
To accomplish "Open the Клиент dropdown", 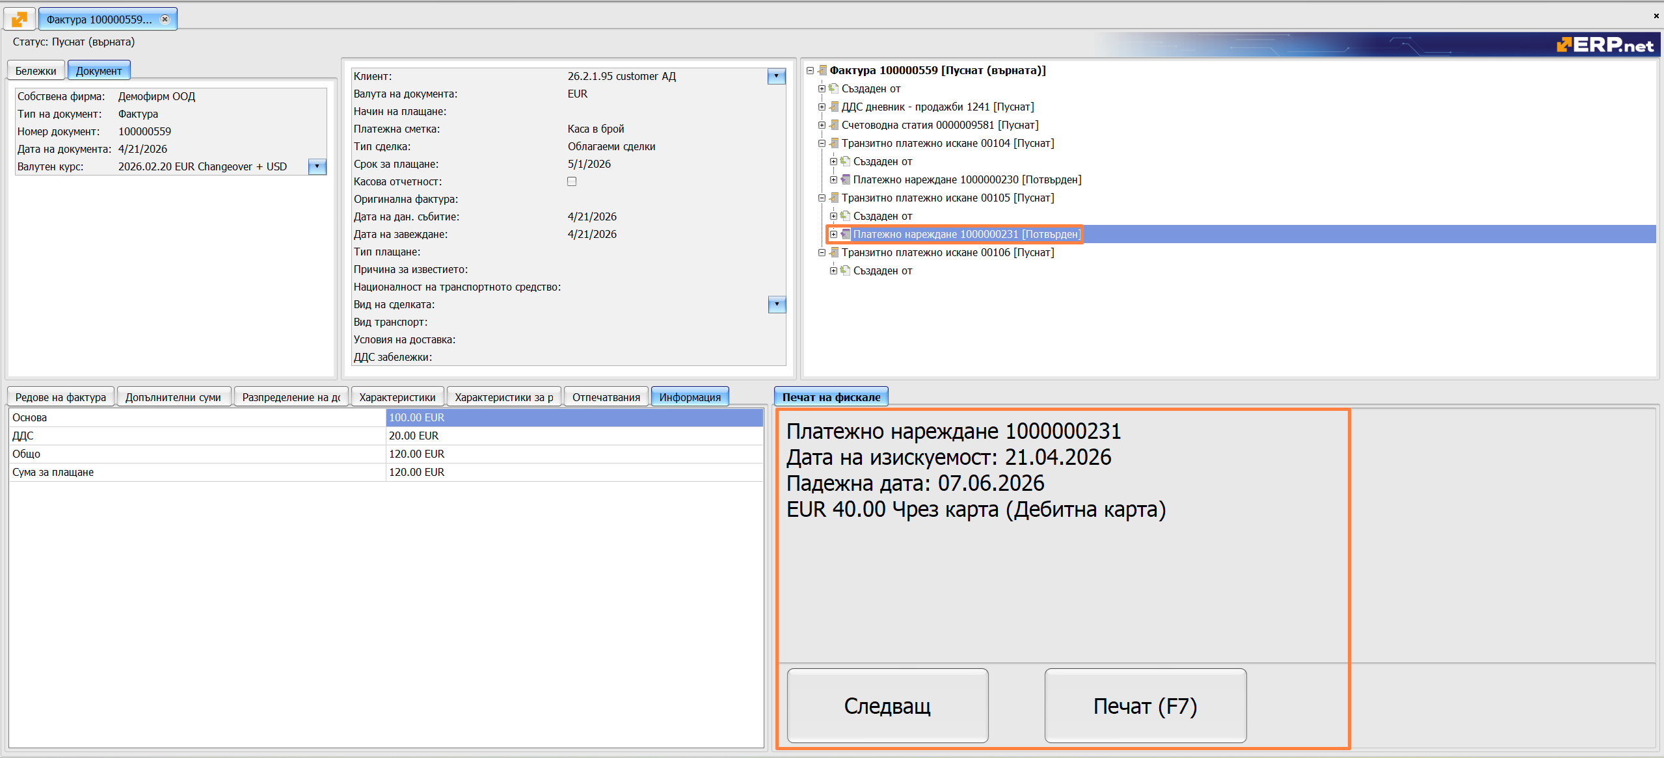I will (x=776, y=76).
